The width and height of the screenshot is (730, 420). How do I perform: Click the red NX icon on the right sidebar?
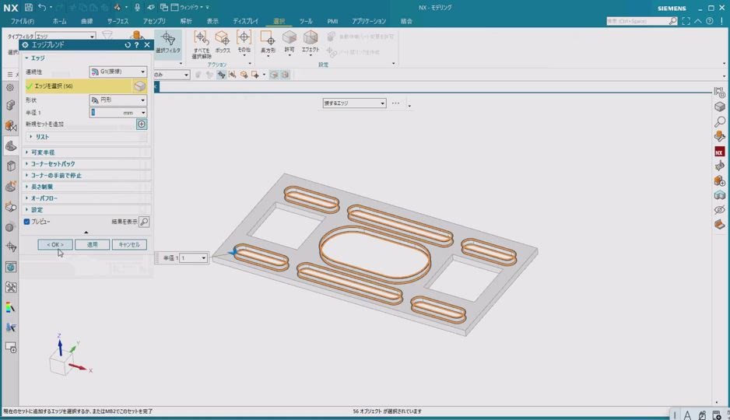[719, 152]
